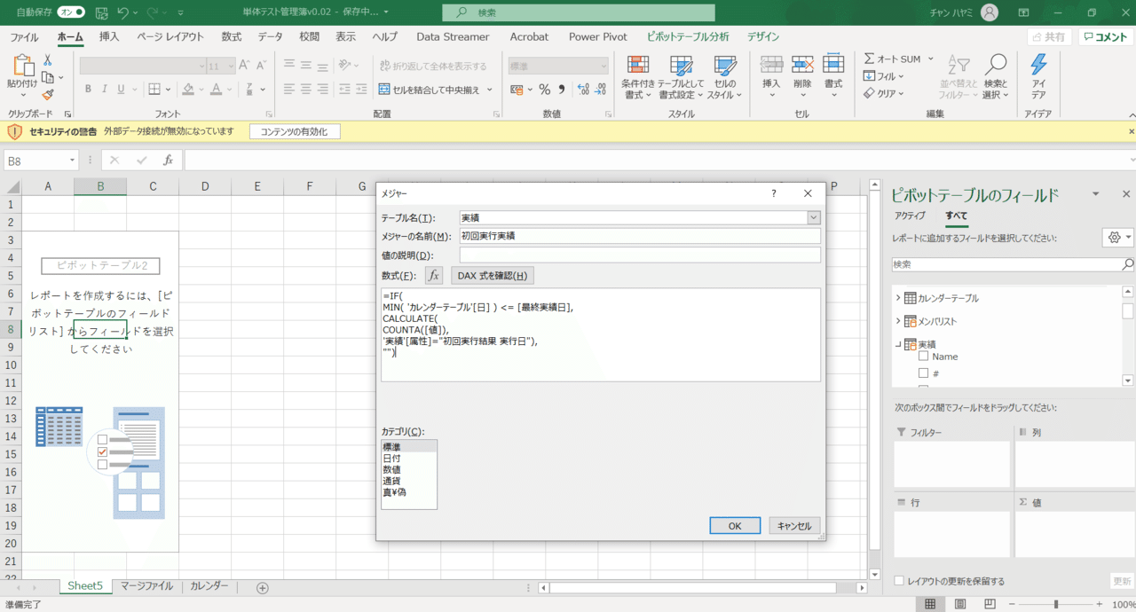Click the Check DAX formula button (DAX 式を確認)
Image resolution: width=1136 pixels, height=612 pixels.
493,276
